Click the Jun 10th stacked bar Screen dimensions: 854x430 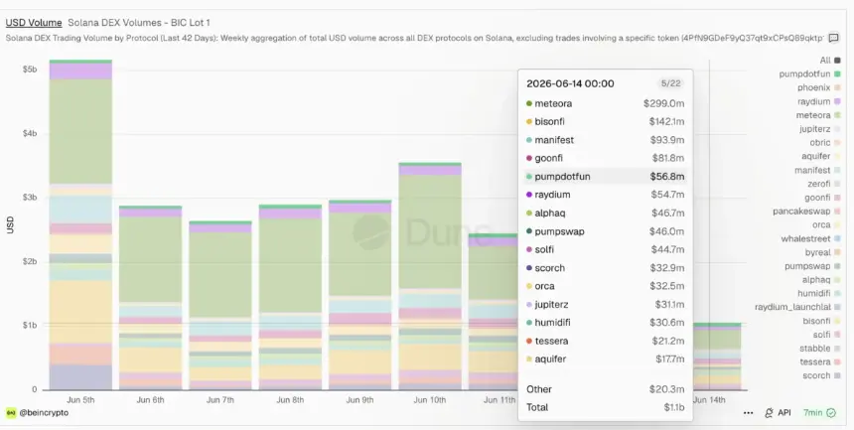(430, 276)
